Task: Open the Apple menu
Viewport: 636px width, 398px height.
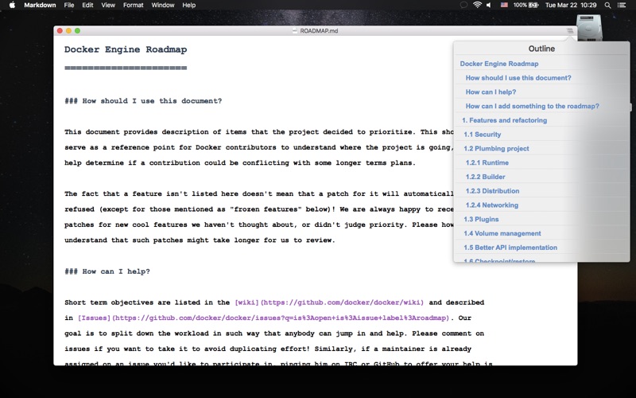Action: [x=12, y=5]
